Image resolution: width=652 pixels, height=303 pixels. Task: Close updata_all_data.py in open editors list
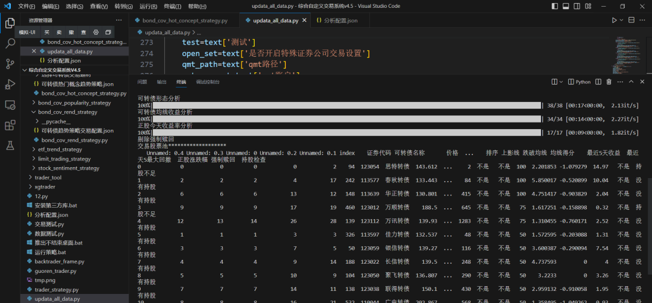click(x=34, y=51)
